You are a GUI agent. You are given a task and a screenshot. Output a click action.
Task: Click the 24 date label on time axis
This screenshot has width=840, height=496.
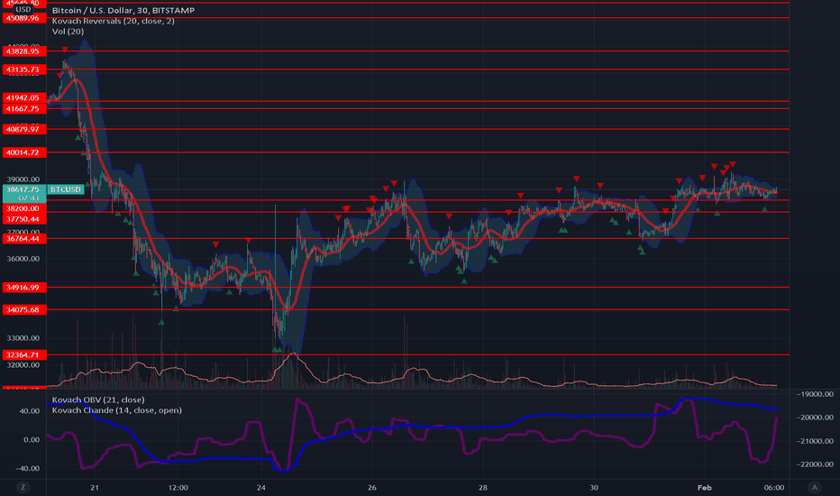coord(260,487)
